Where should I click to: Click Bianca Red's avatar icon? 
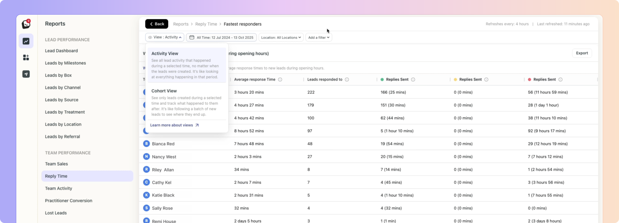pyautogui.click(x=147, y=144)
